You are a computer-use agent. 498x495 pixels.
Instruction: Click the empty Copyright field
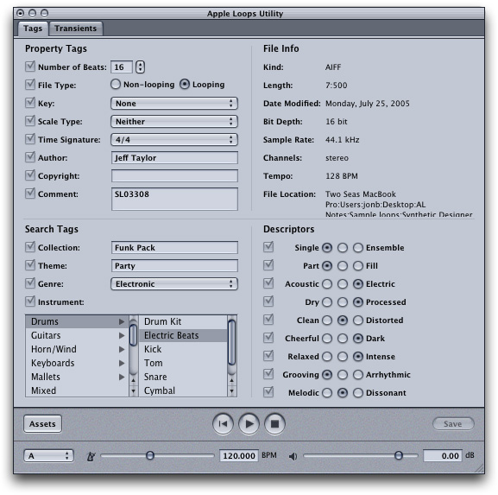click(174, 176)
